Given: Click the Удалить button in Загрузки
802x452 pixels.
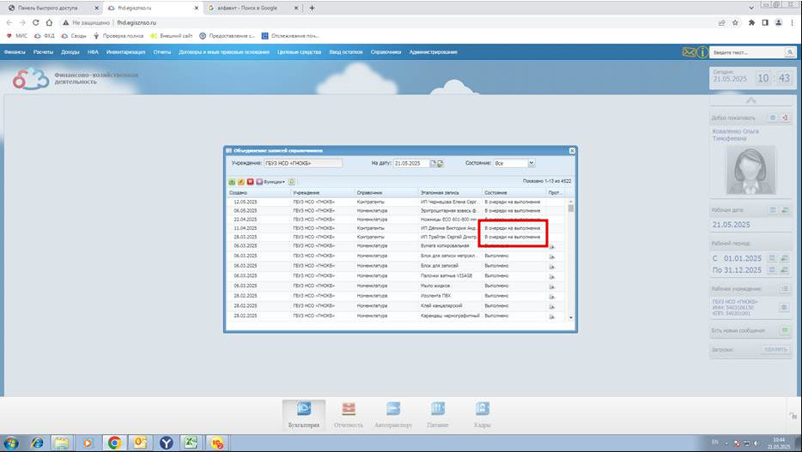Looking at the screenshot, I should pyautogui.click(x=775, y=349).
